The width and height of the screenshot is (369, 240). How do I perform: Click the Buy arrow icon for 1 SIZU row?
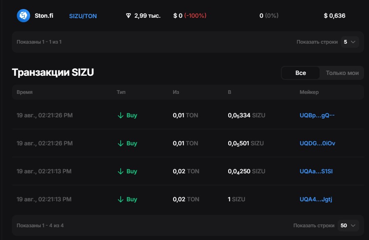click(x=121, y=199)
